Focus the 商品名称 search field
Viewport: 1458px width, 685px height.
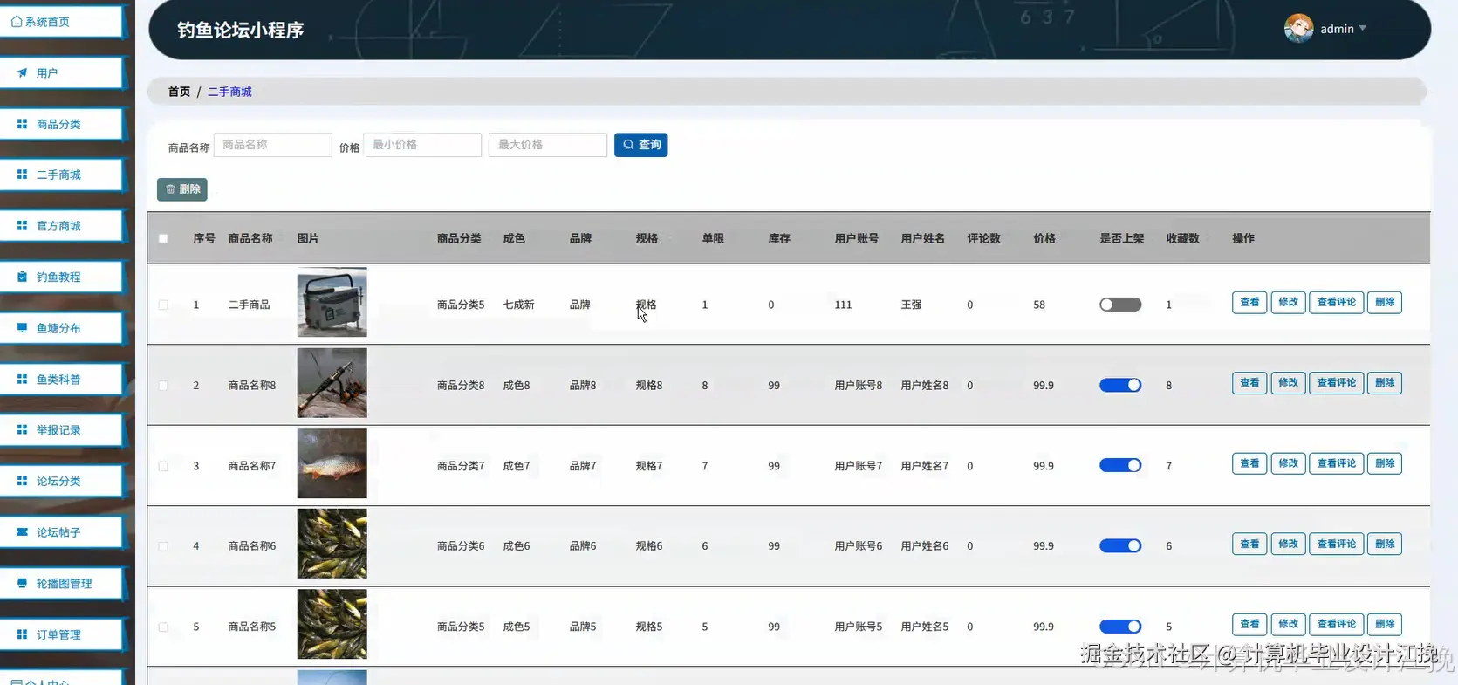coord(272,145)
